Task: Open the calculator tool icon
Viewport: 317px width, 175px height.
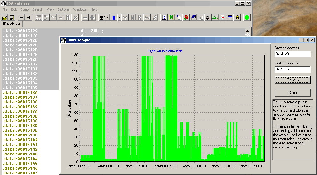Action: 230,17
